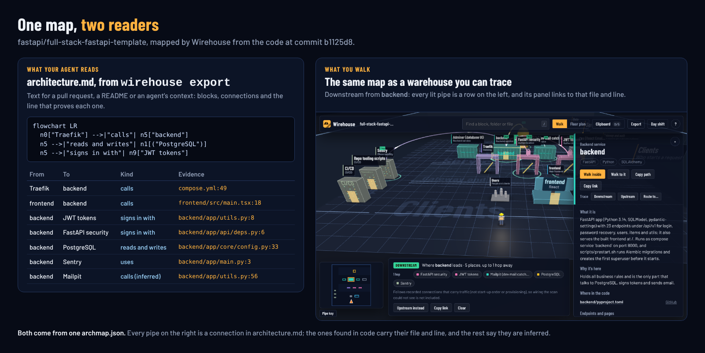
Task: Click the slash shortcut key in search
Action: pyautogui.click(x=544, y=124)
